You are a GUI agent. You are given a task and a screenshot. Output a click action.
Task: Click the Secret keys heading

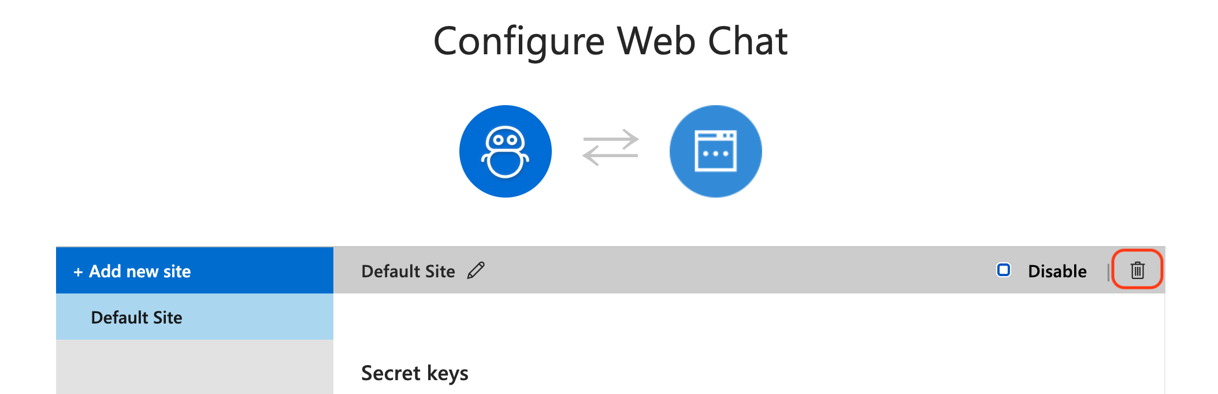point(414,373)
